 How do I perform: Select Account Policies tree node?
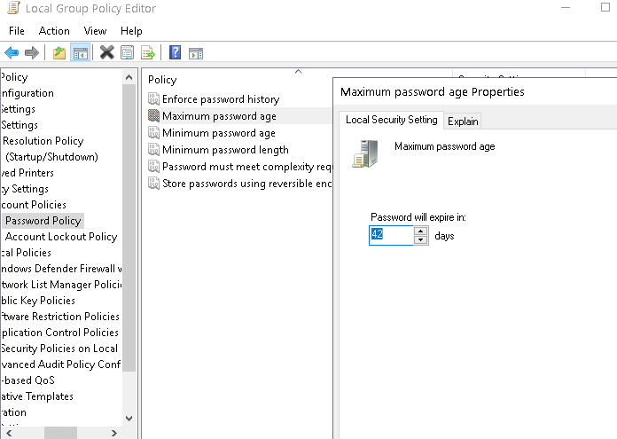coord(34,205)
